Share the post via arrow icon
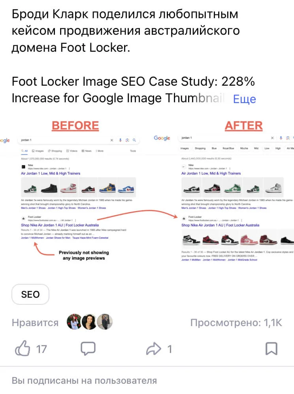 coord(154,349)
